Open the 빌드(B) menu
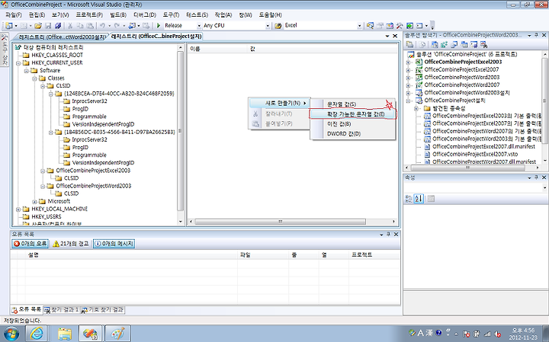Image resolution: width=549 pixels, height=342 pixels. 118,14
